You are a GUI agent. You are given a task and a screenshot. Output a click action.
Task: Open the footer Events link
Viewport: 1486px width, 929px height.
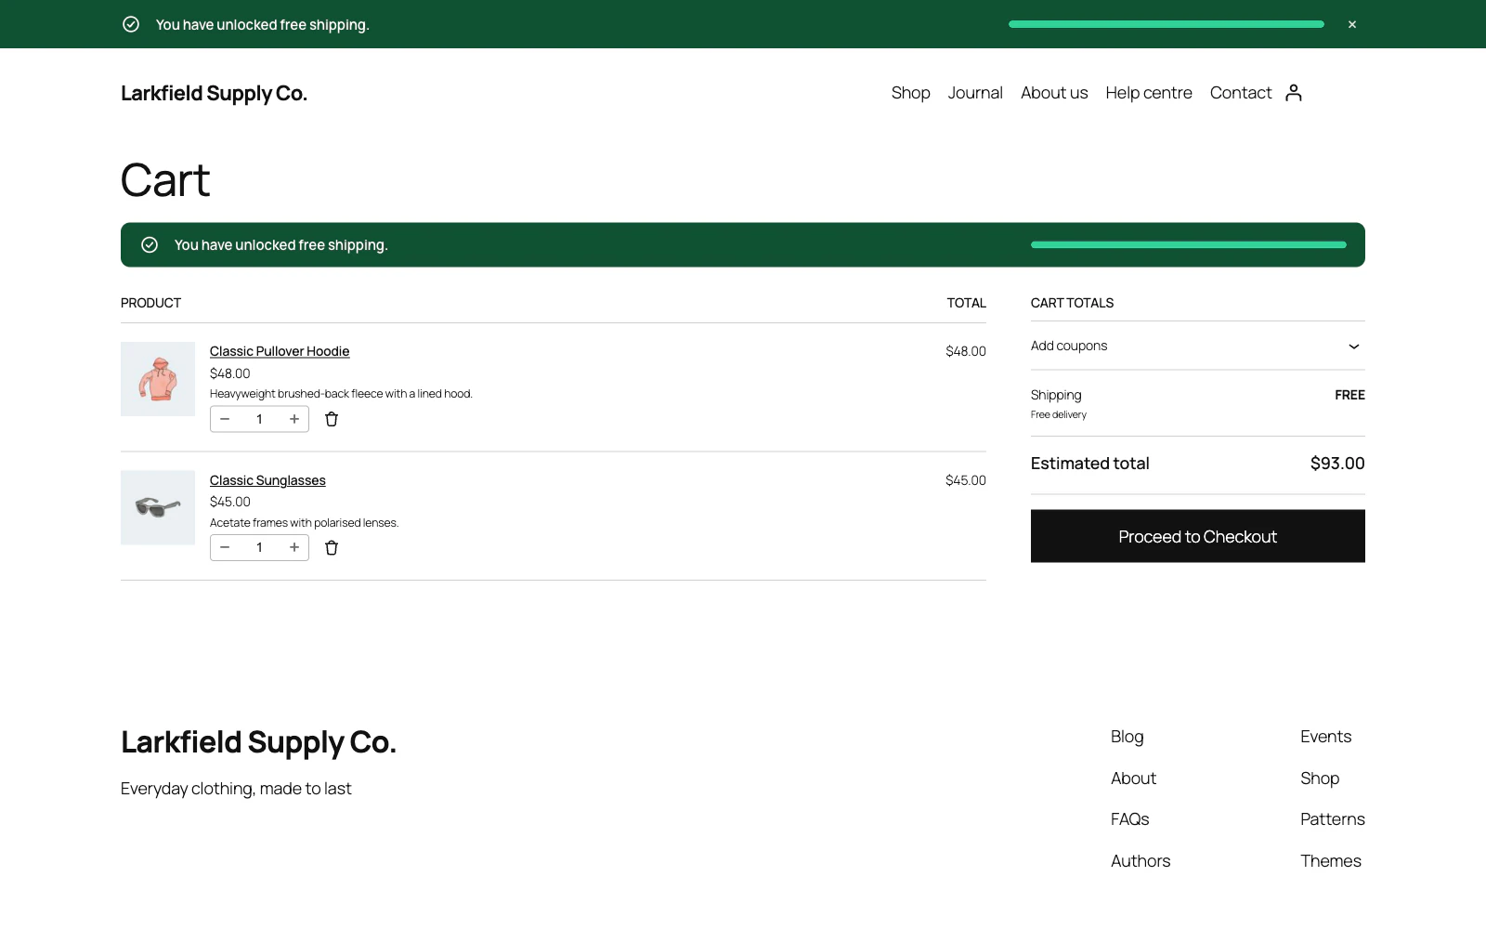click(x=1326, y=737)
